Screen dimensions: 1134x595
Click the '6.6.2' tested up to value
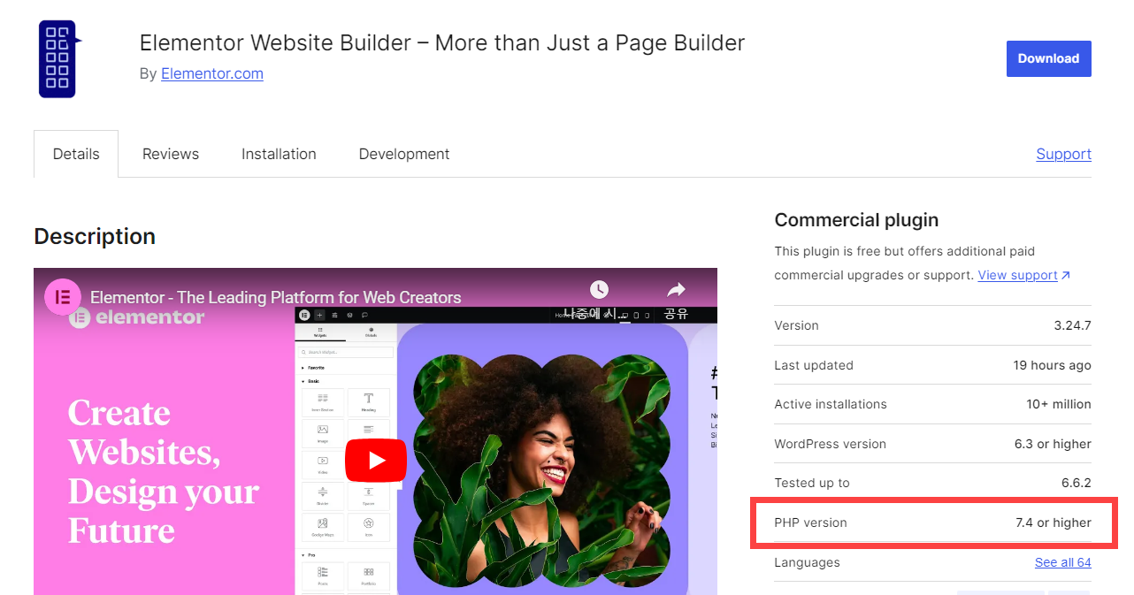tap(1077, 483)
